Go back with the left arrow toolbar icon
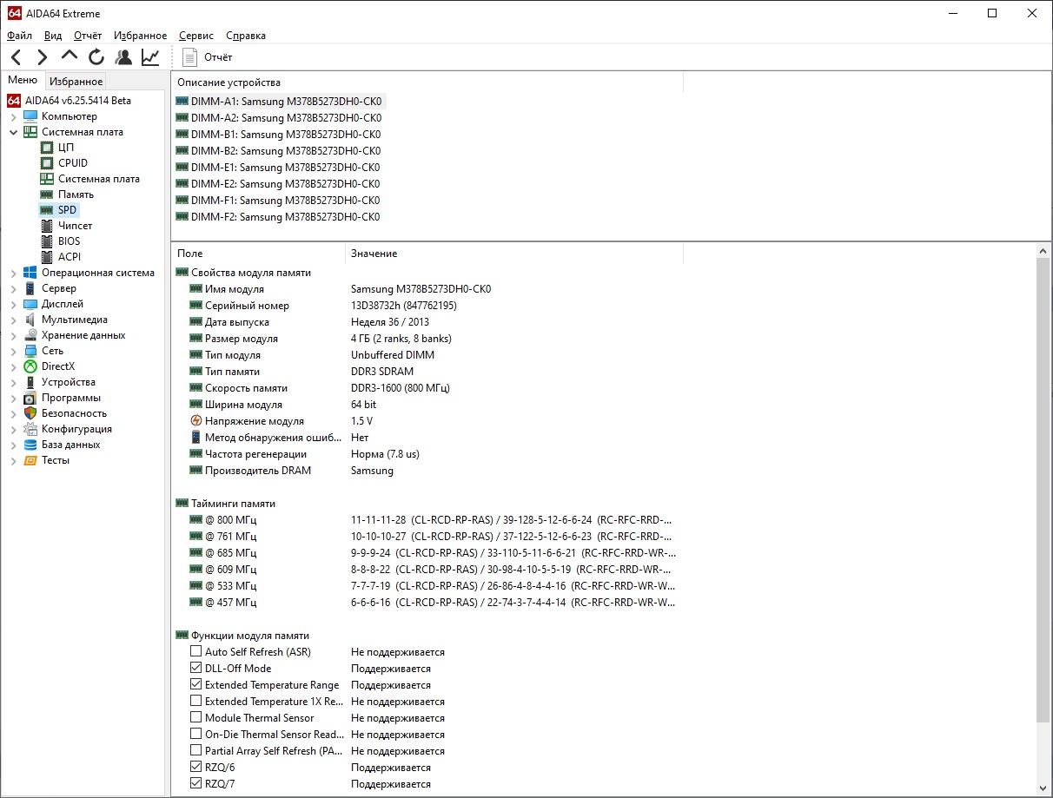The width and height of the screenshot is (1053, 798). point(17,57)
